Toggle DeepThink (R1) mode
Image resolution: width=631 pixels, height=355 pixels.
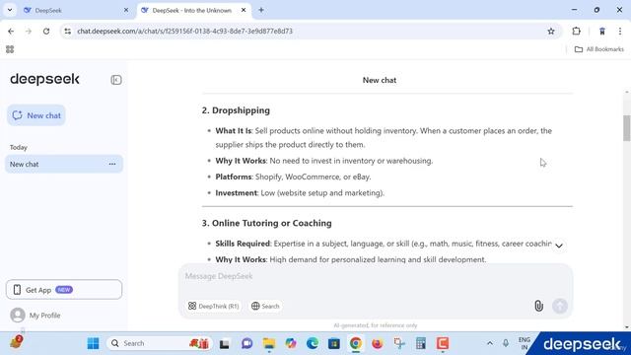pyautogui.click(x=213, y=306)
